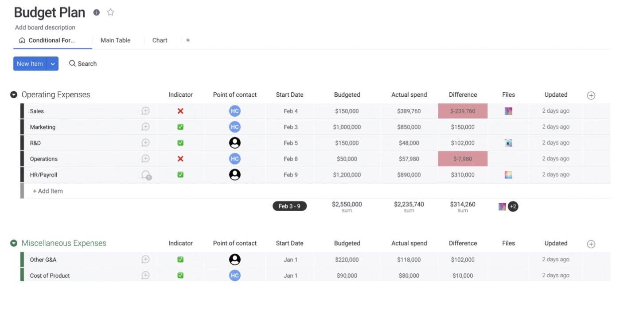Click the plus icon to add a view
This screenshot has height=323, width=624.
point(188,40)
